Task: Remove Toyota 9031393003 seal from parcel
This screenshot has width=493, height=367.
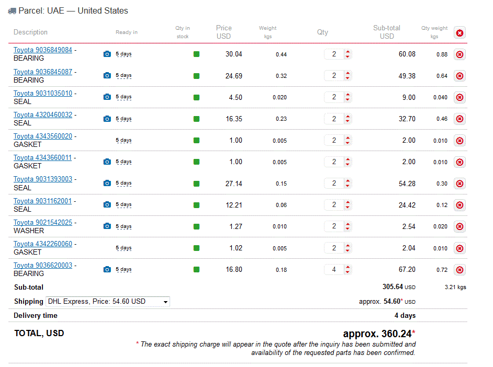Action: pos(460,183)
